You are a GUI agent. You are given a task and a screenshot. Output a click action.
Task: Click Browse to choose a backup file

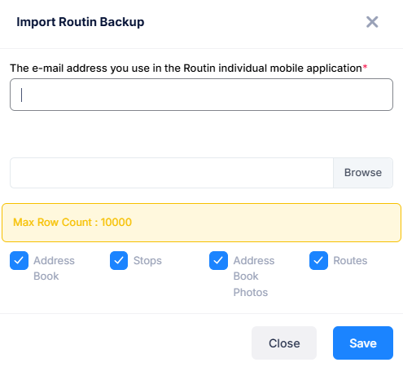(x=363, y=173)
